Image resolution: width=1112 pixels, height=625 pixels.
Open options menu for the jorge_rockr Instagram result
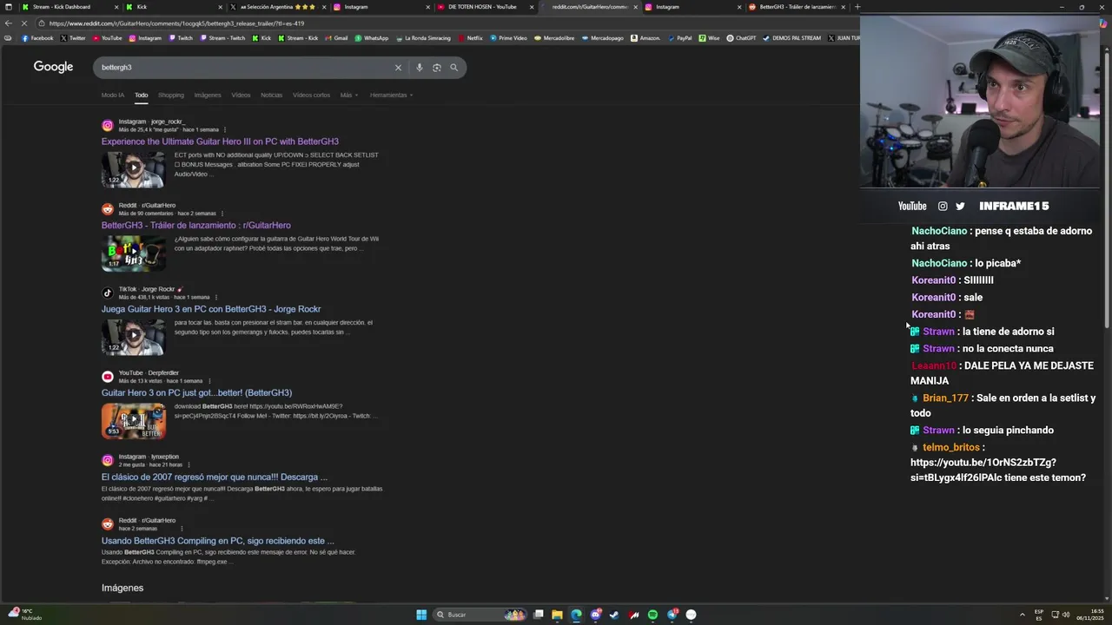[225, 129]
